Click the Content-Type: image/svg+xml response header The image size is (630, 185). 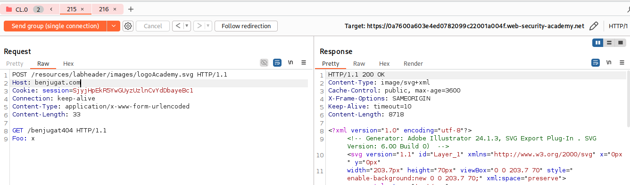379,83
